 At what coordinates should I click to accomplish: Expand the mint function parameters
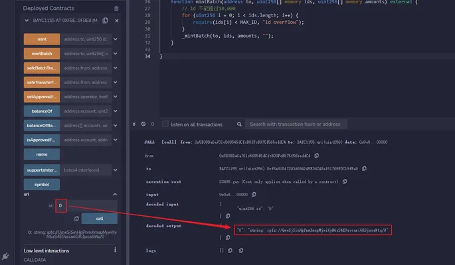tap(116, 39)
